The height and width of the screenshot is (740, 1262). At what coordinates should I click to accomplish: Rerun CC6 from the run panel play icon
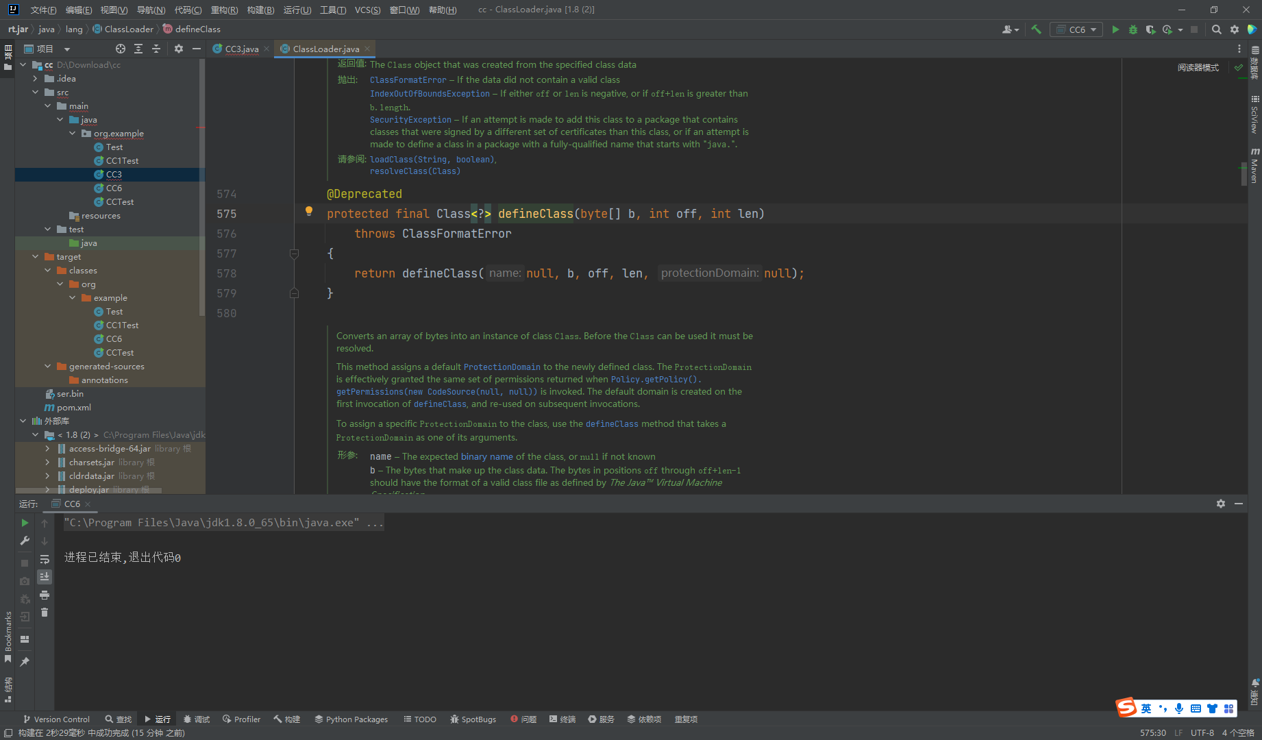[25, 523]
